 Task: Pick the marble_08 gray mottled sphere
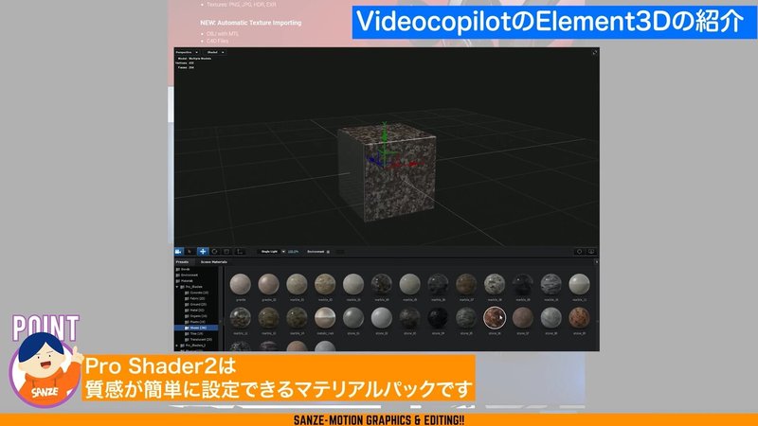pyautogui.click(x=495, y=284)
